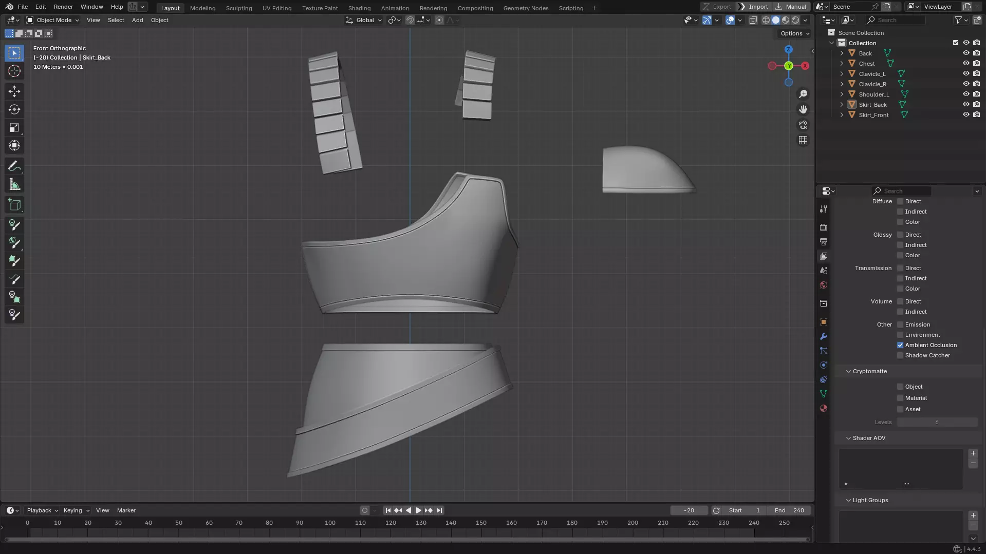
Task: Open the Scene properties tab
Action: 824,270
